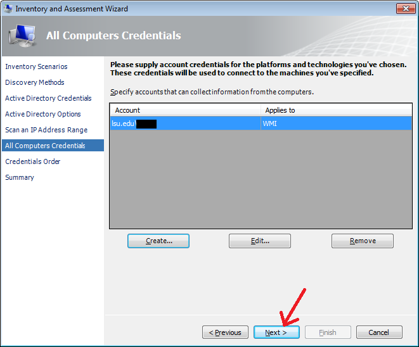The image size is (419, 347).
Task: Go to Discovery Methods step
Action: coord(35,82)
